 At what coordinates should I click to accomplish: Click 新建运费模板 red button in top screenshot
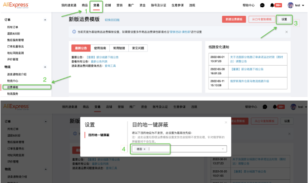234,19
